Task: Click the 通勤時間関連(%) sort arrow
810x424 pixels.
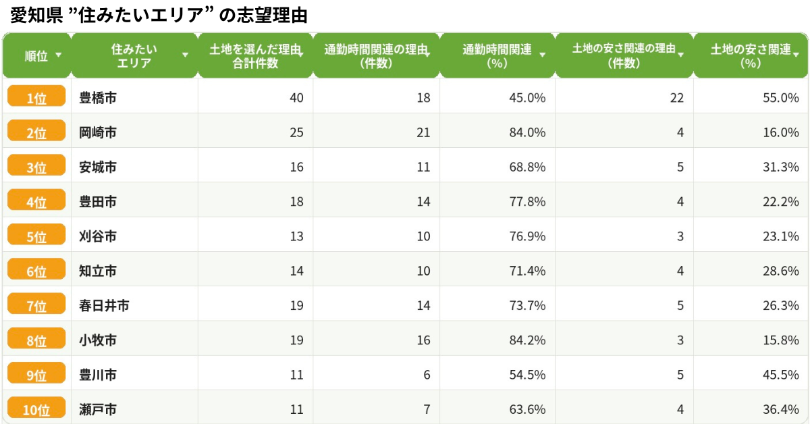Action: click(543, 55)
